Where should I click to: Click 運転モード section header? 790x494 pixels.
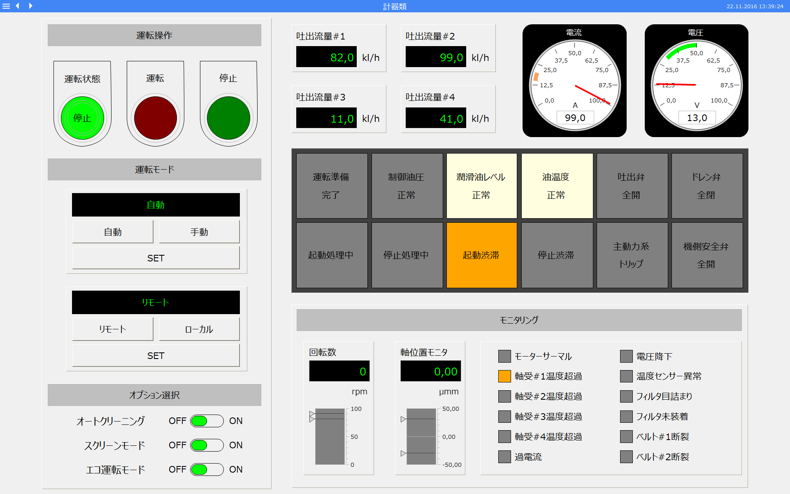click(154, 170)
